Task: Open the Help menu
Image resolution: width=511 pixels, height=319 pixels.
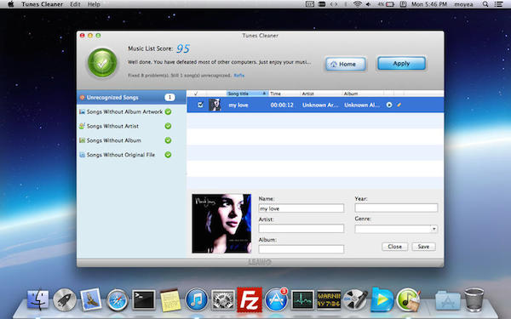Action: click(94, 4)
